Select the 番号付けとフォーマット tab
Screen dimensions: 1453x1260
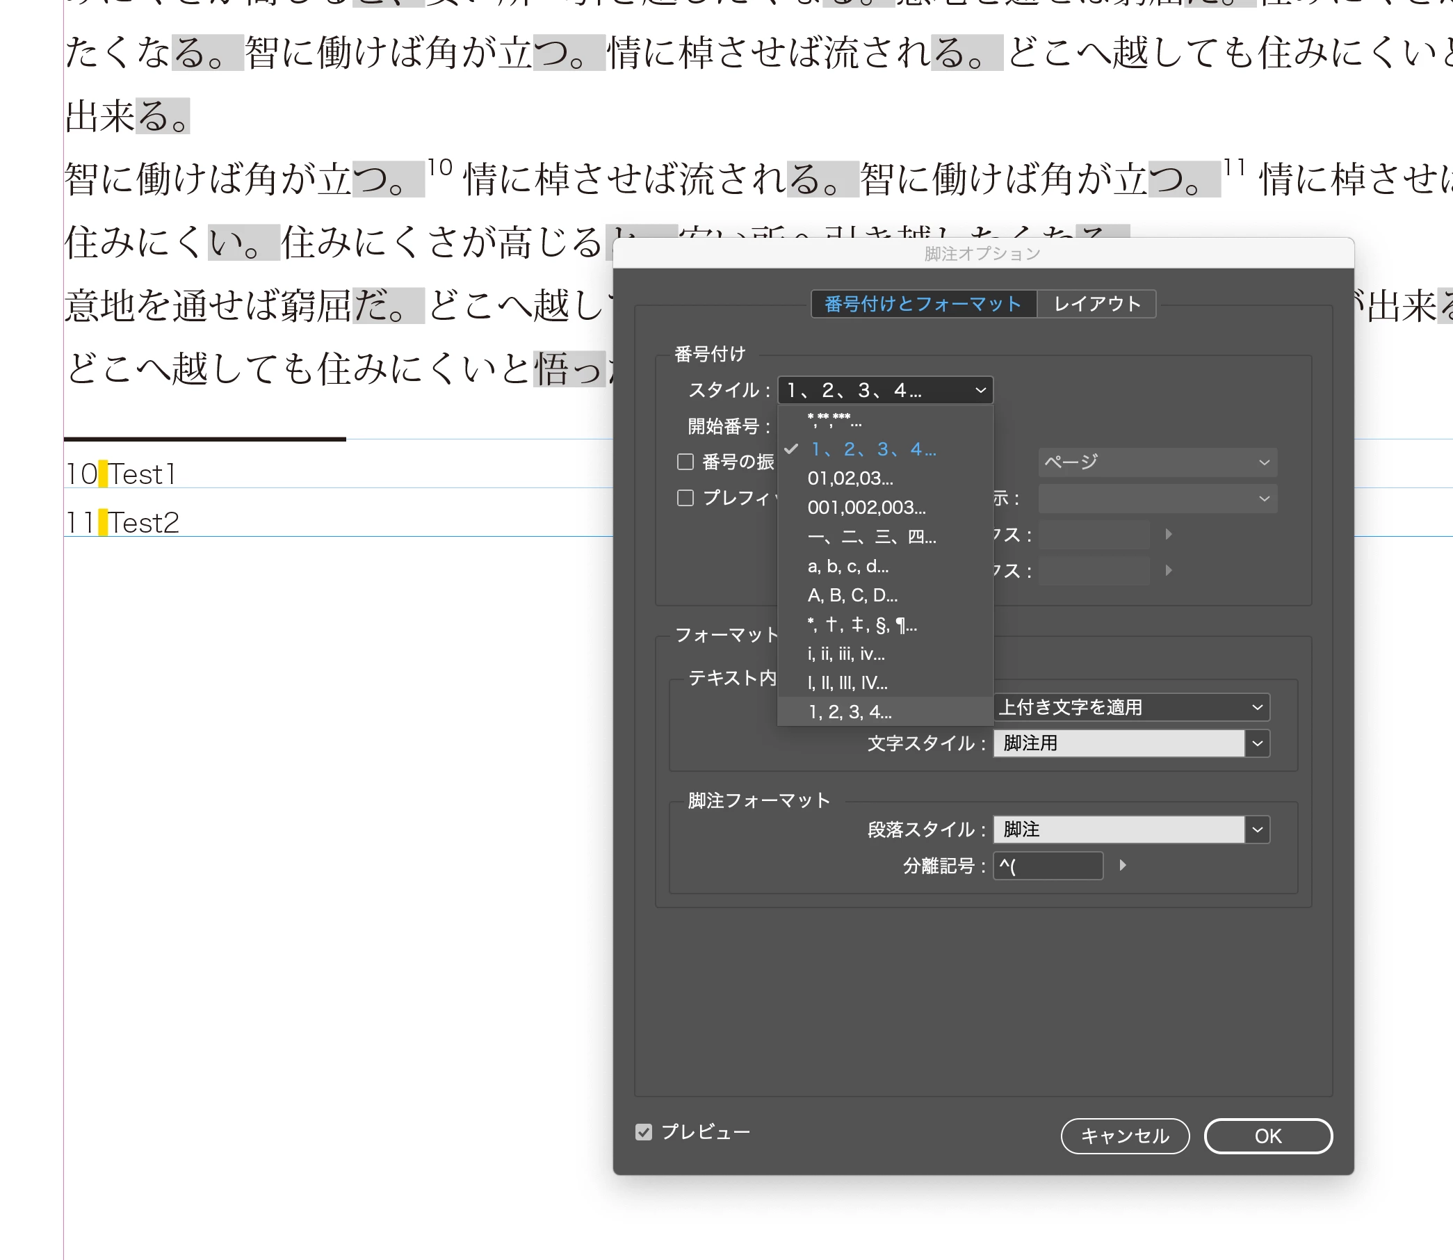(x=923, y=304)
